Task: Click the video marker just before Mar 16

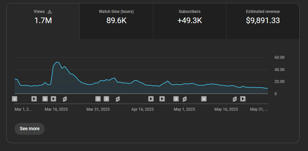Action: [x=53, y=99]
